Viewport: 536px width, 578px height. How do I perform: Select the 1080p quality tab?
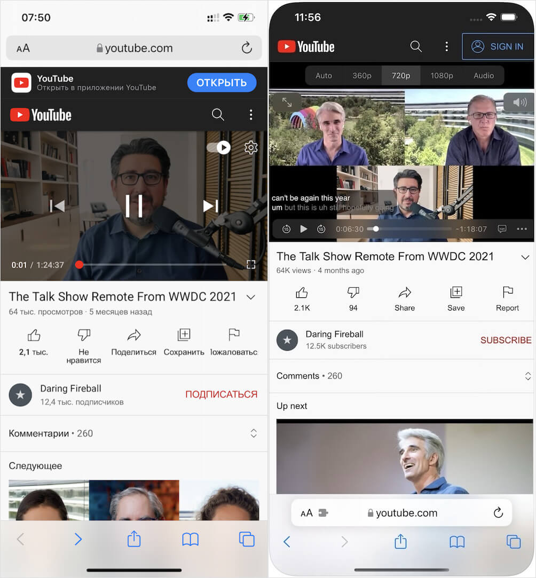pos(442,76)
